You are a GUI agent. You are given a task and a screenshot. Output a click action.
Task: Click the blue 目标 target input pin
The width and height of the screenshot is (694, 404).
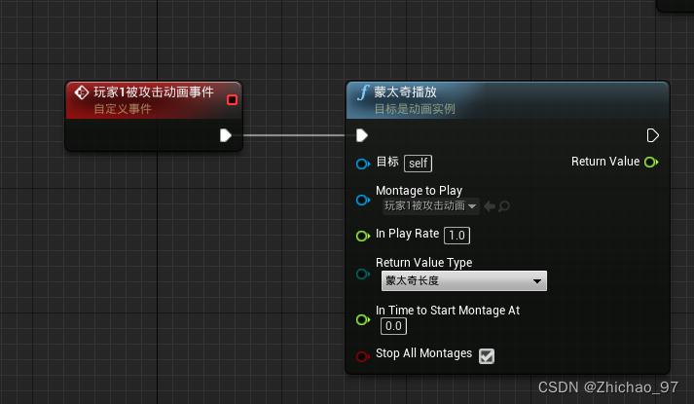click(x=363, y=164)
